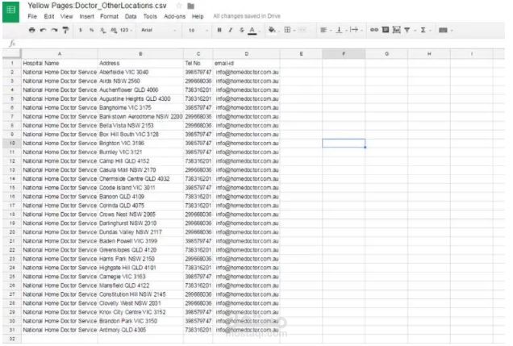Open the font size 10 dropdown
Image resolution: width=513 pixels, height=346 pixels.
tap(198, 30)
